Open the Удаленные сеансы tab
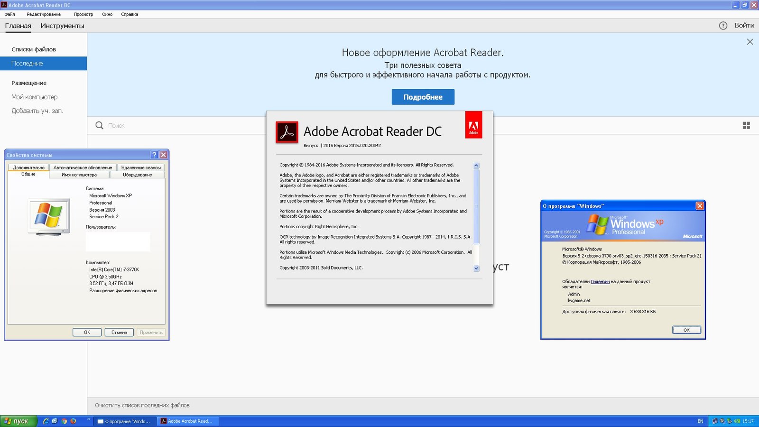The width and height of the screenshot is (759, 427). tap(141, 167)
